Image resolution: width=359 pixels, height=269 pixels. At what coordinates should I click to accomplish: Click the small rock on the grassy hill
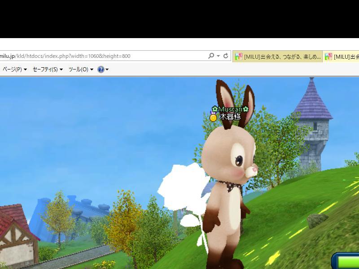[318, 220]
